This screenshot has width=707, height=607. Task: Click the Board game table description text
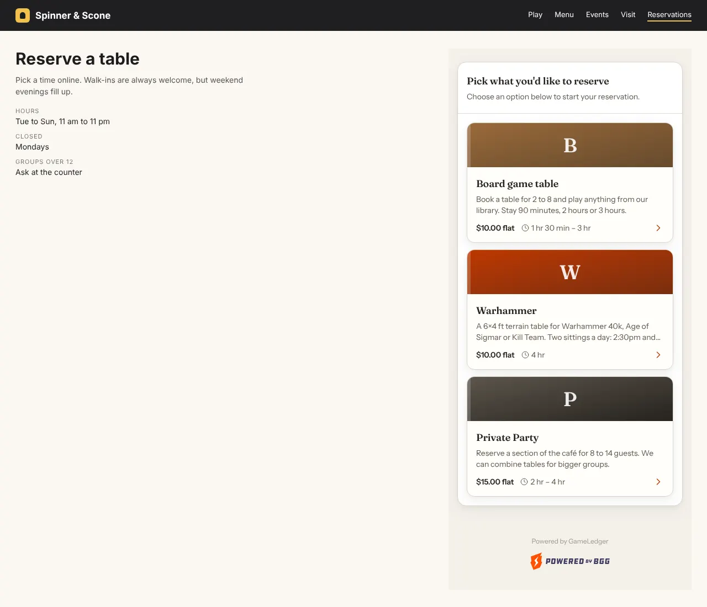coord(562,205)
